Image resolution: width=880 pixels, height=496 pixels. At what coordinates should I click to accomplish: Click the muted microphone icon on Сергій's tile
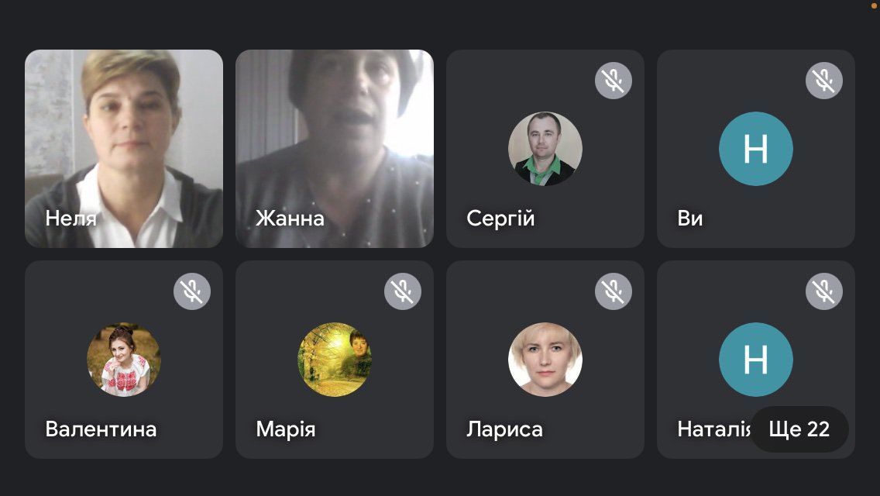[x=614, y=81]
